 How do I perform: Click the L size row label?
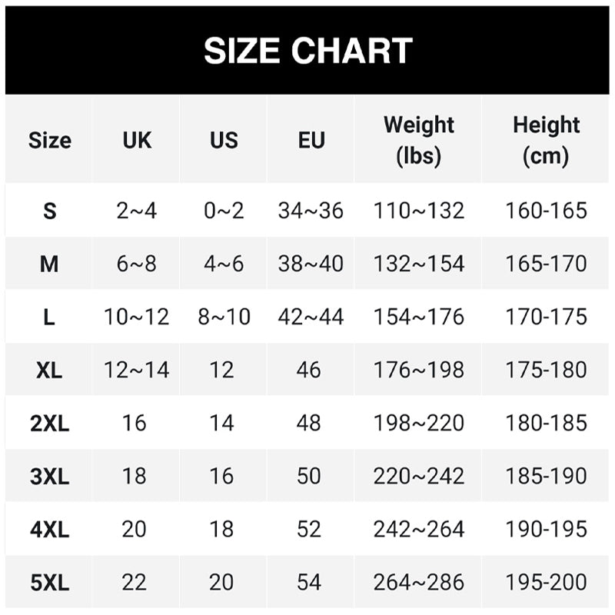(x=49, y=317)
